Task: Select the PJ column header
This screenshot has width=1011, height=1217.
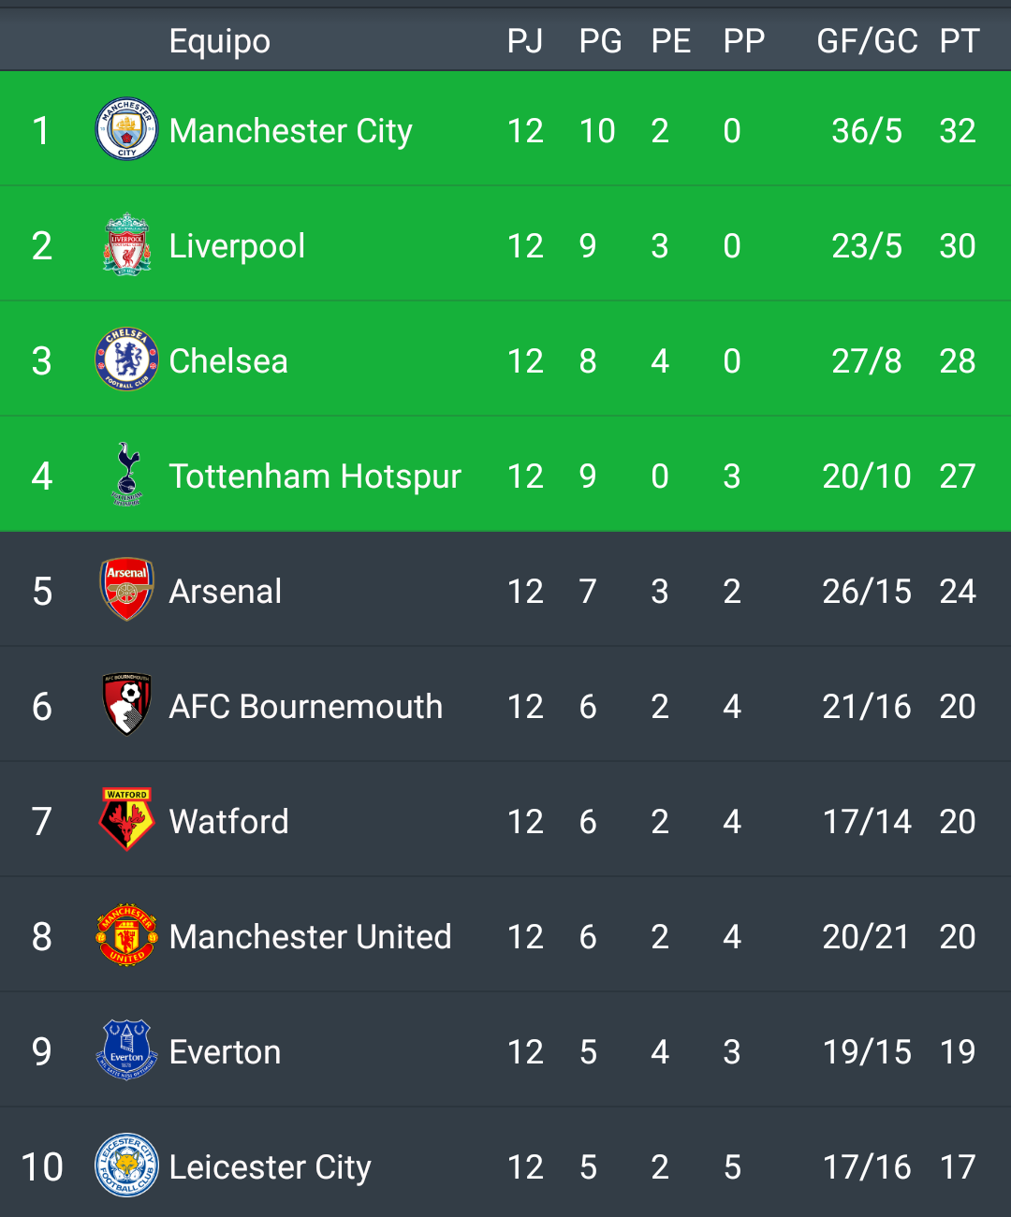Action: 525,41
